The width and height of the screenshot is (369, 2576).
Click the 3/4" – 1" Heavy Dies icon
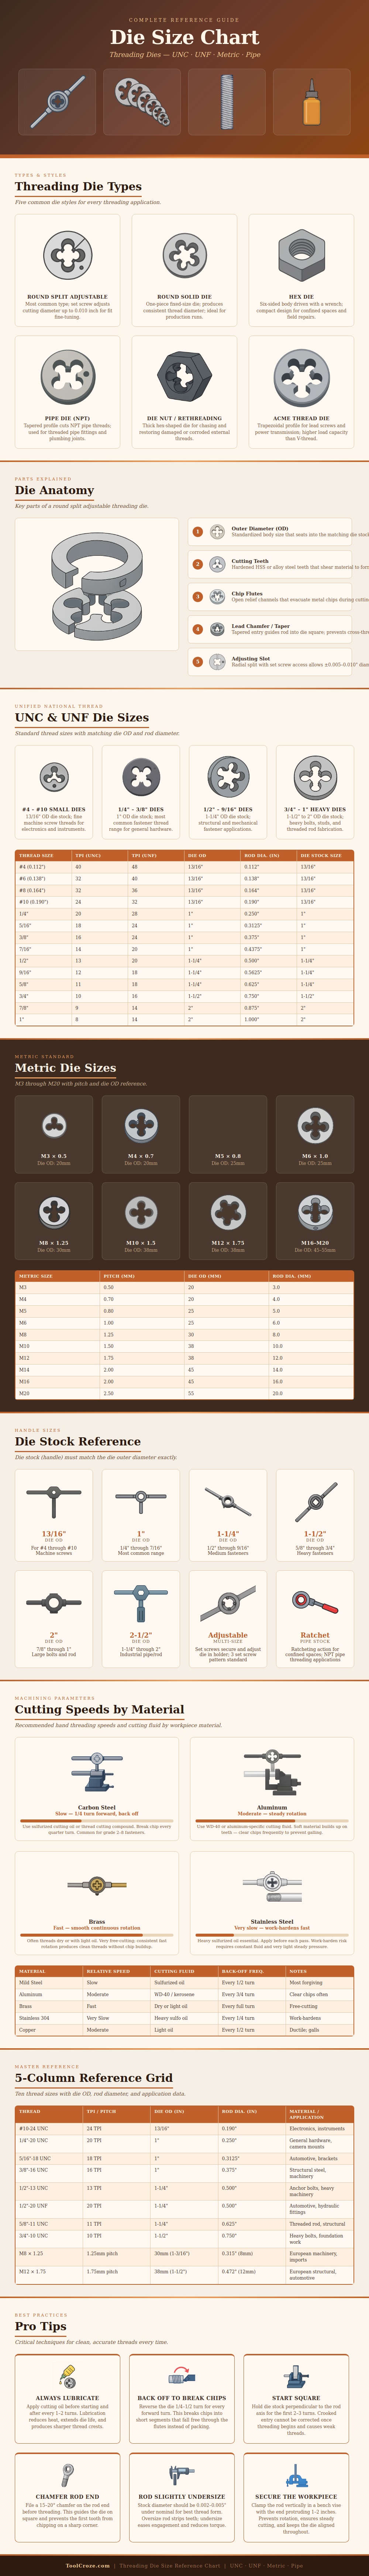click(315, 777)
